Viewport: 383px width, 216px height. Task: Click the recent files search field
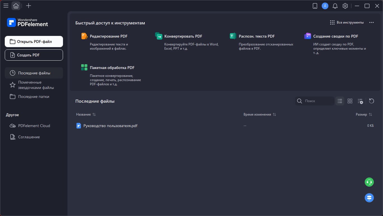[x=318, y=101]
